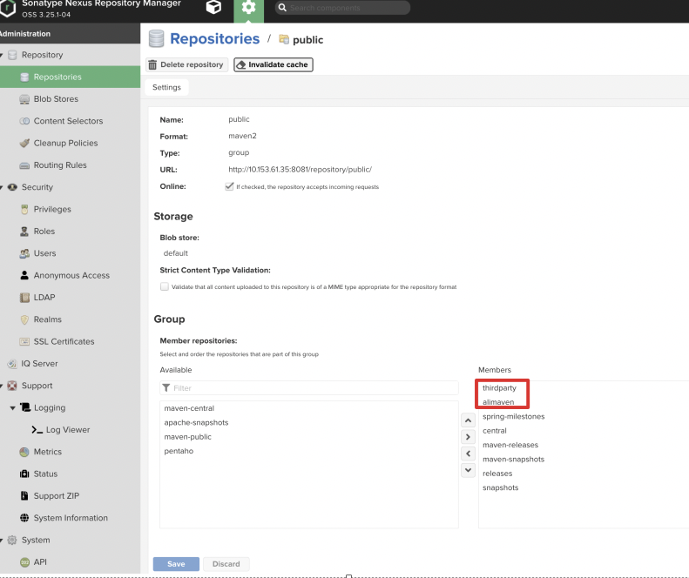Open Metrics pie chart icon
This screenshot has height=578, width=689.
(24, 452)
